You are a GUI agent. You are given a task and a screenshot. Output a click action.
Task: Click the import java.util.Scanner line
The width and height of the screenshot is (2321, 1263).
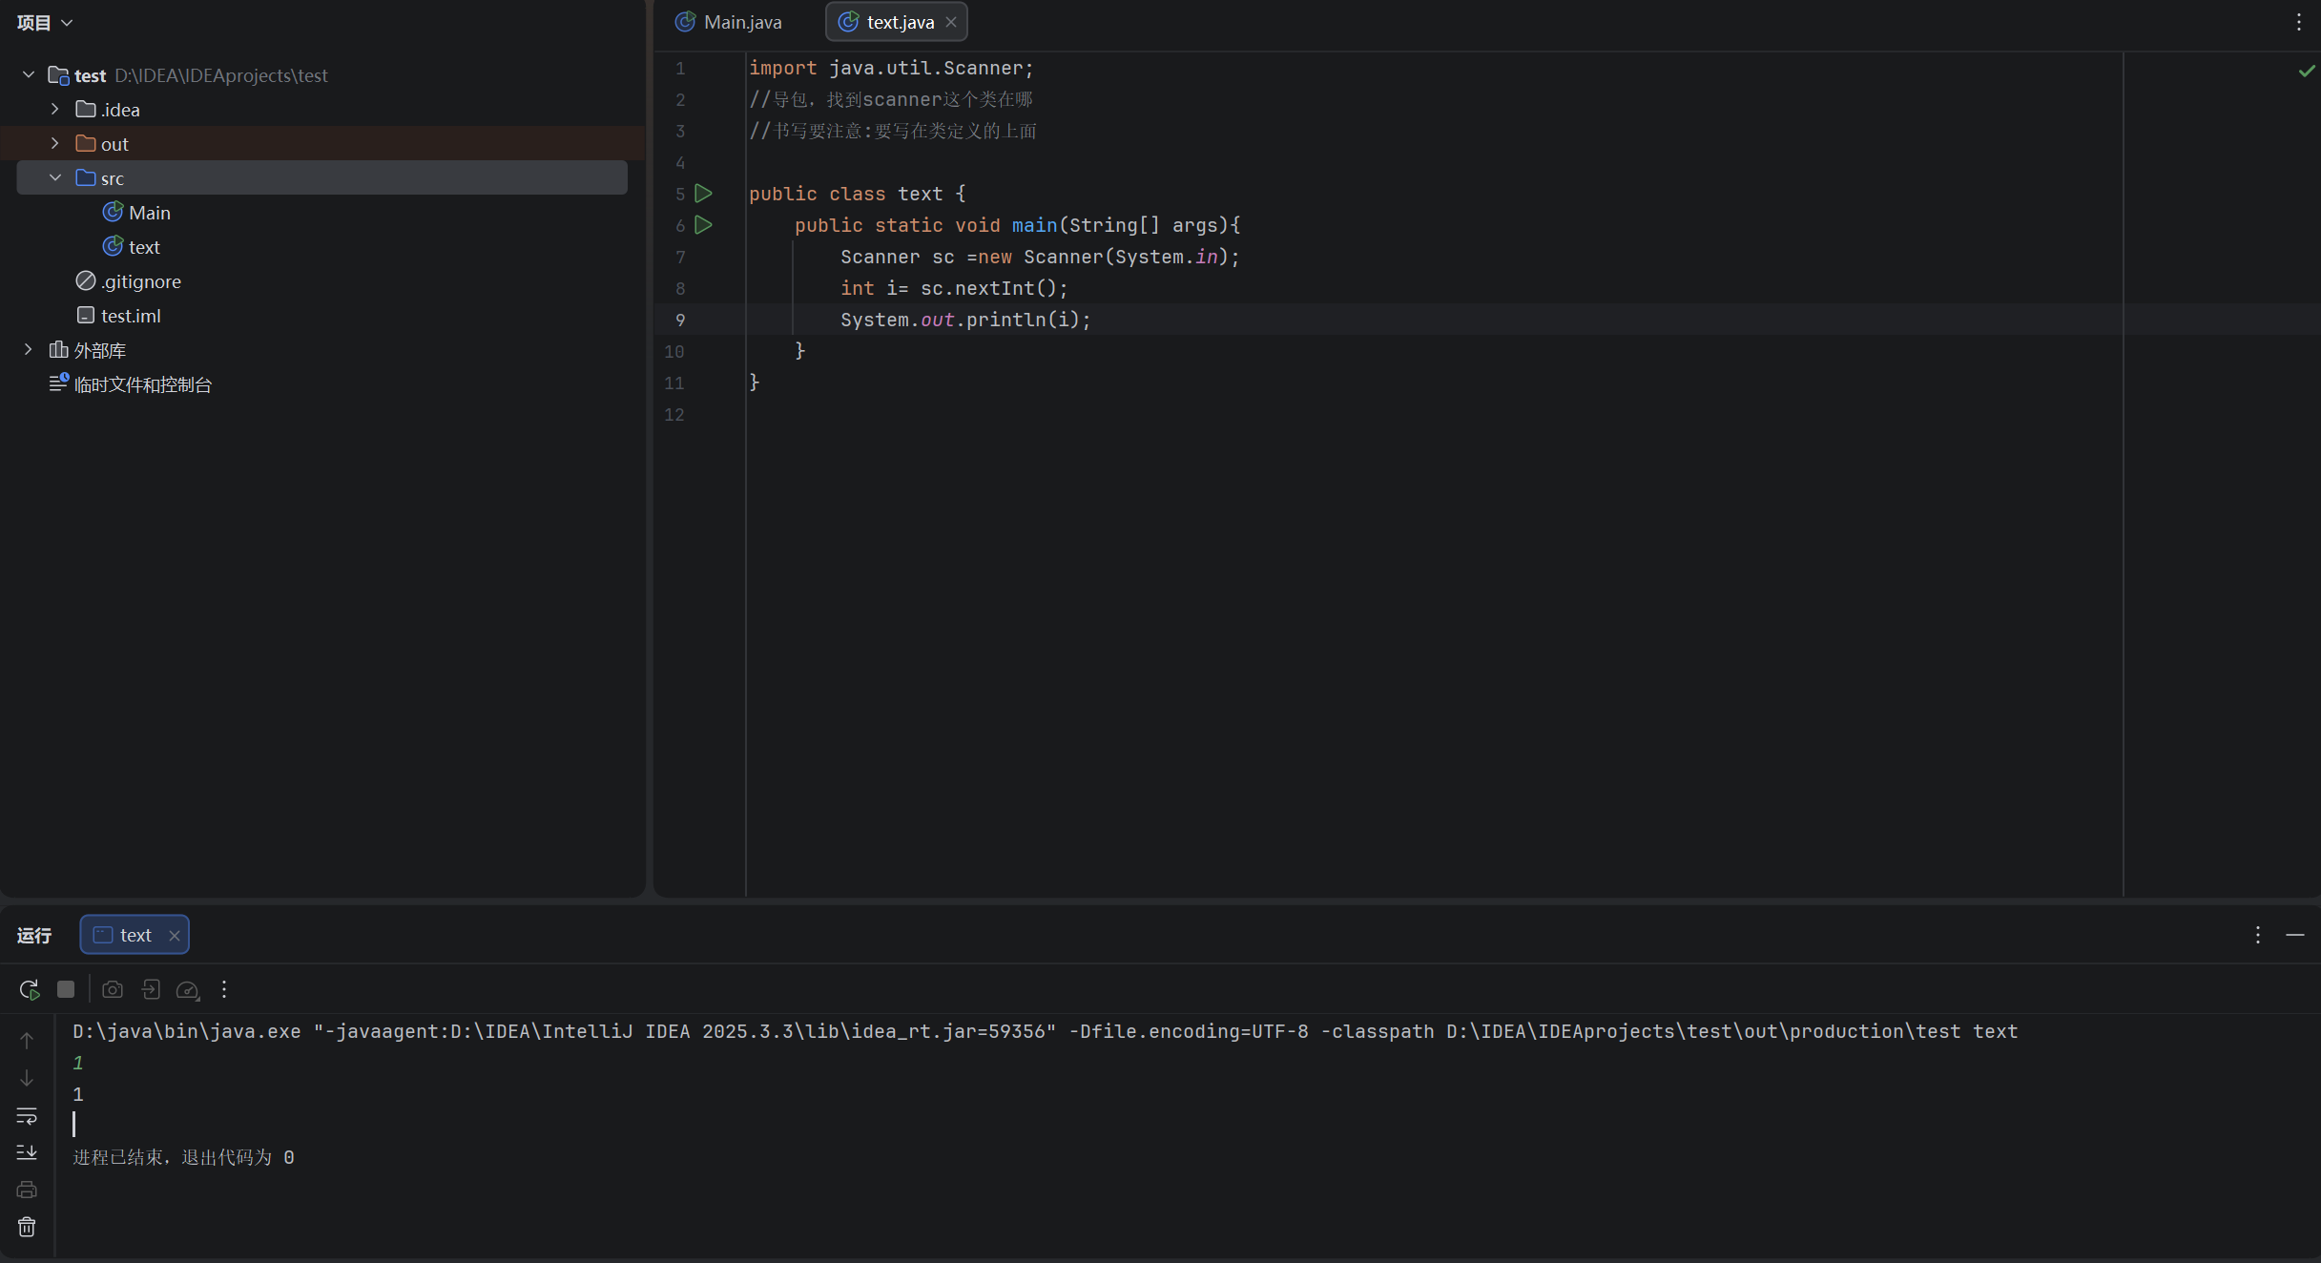(891, 68)
